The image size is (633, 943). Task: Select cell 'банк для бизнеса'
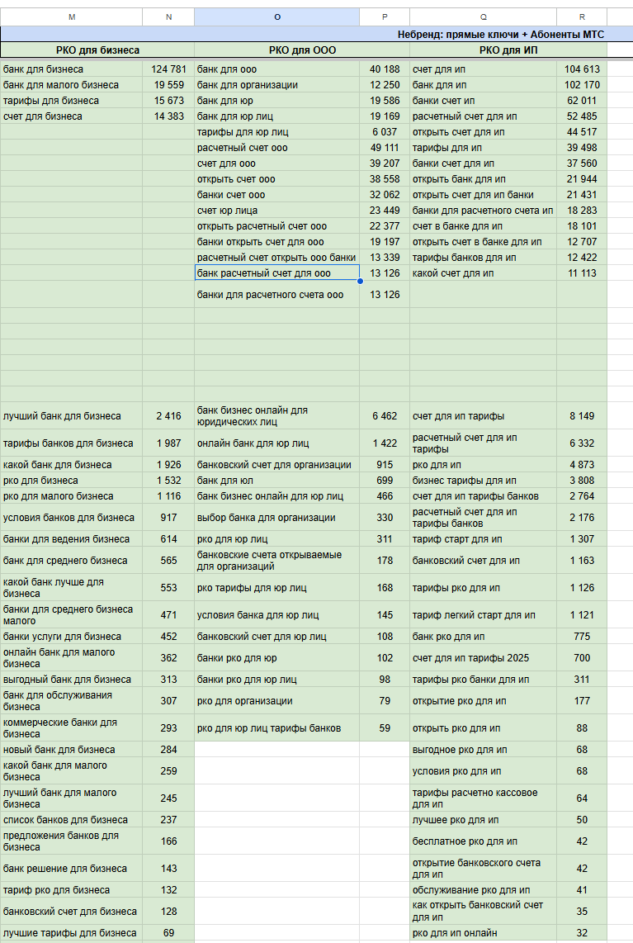(72, 69)
